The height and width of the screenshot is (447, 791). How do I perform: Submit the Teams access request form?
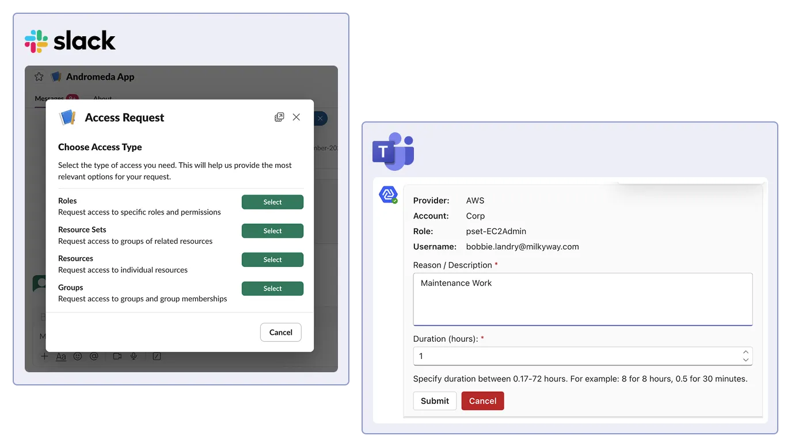[x=435, y=401]
